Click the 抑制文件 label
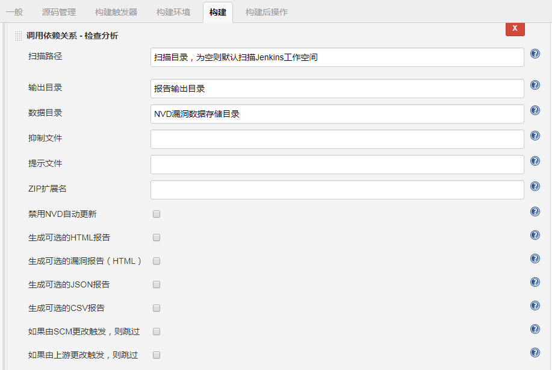This screenshot has width=552, height=370. click(45, 138)
